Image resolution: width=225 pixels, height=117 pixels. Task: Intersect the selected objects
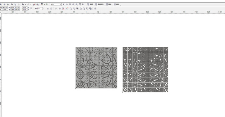point(77,8)
